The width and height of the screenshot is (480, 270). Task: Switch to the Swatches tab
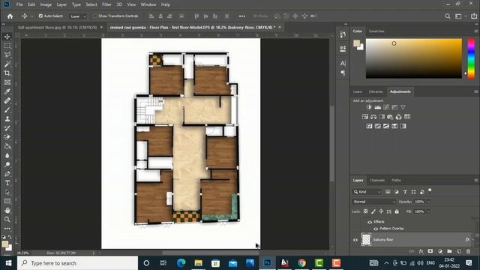376,31
